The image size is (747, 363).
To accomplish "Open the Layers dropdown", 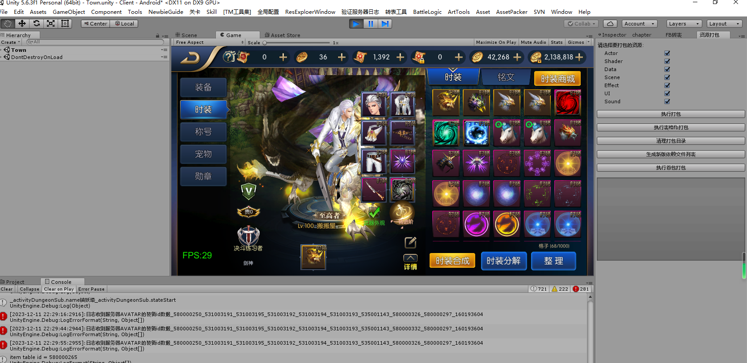I will tap(684, 24).
